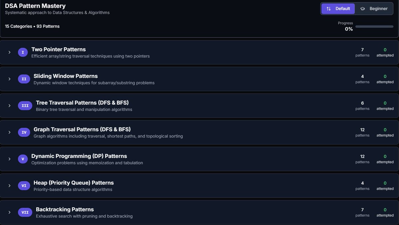Click the DSA Pattern Mastery heading
Screen dimensions: 399x225
[35, 6]
